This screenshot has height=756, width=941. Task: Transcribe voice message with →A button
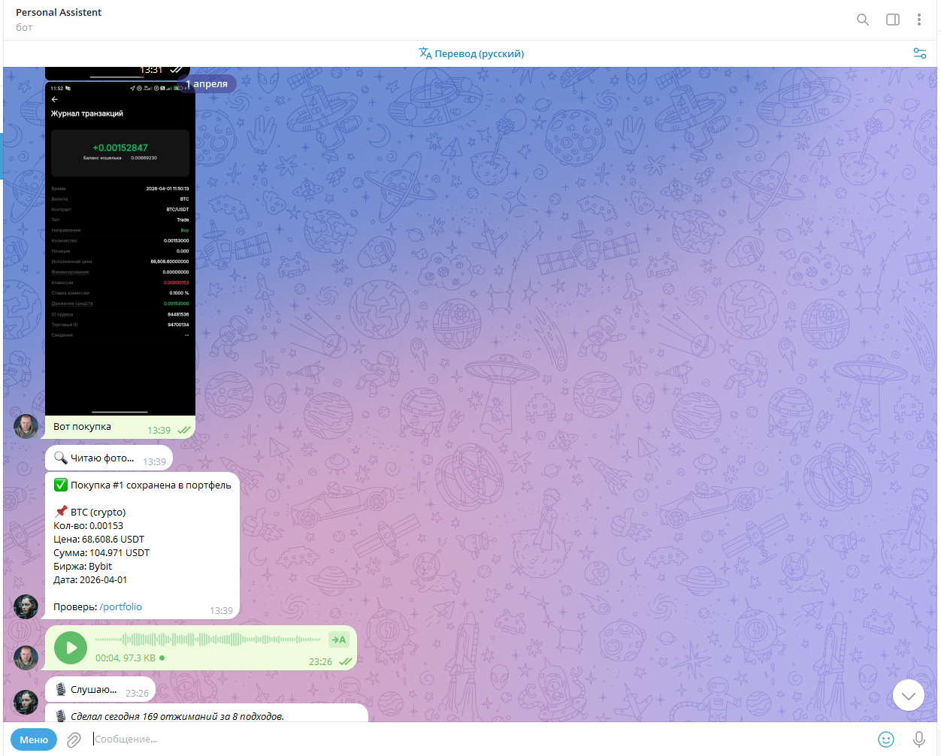(339, 640)
